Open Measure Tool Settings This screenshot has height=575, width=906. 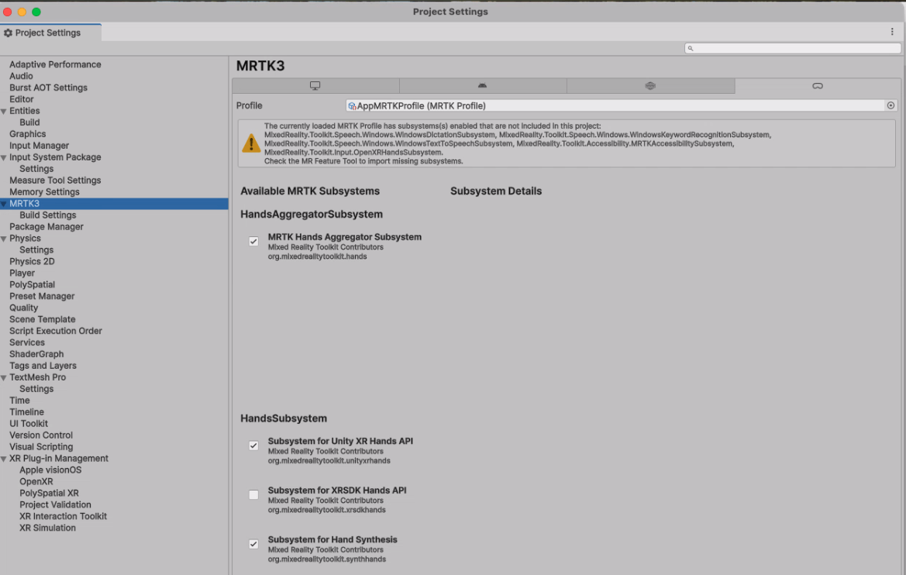[x=55, y=181]
